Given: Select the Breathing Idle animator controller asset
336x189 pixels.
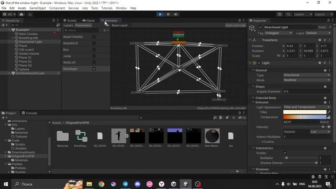Looking at the screenshot, I should pyautogui.click(x=81, y=138).
